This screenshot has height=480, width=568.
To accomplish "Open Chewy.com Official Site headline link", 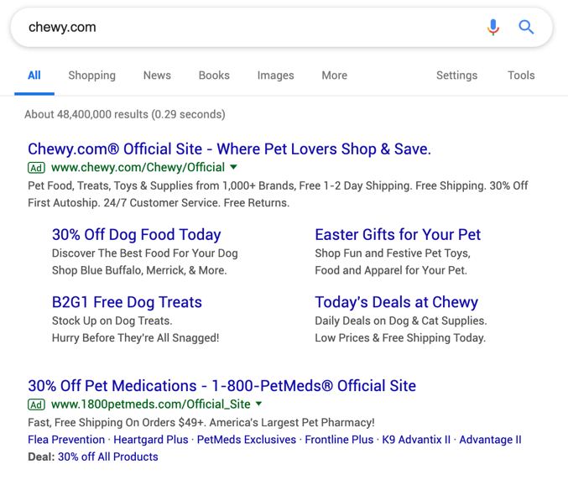I will point(229,149).
